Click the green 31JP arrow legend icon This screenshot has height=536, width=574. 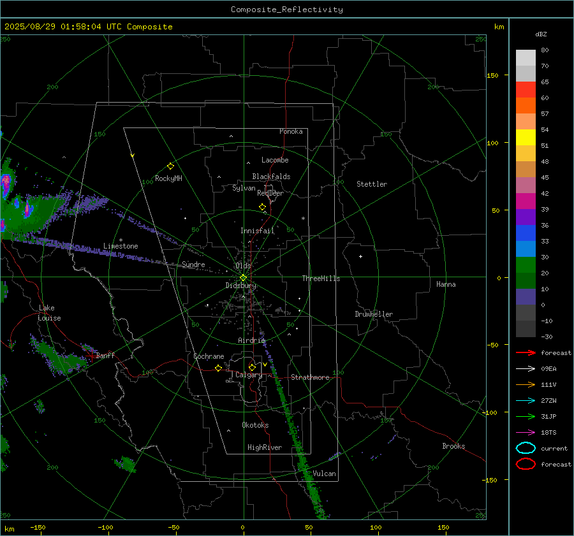click(x=526, y=416)
